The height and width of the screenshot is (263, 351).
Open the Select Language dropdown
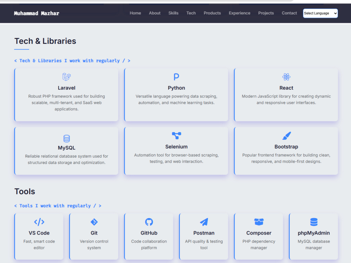point(320,13)
